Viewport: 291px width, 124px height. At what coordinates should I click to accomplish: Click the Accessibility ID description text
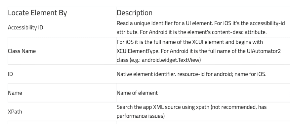pyautogui.click(x=201, y=28)
